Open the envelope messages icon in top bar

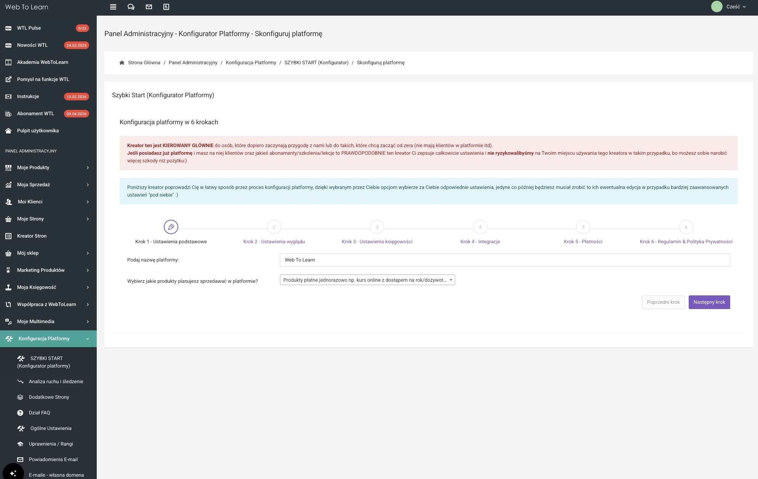[x=149, y=7]
